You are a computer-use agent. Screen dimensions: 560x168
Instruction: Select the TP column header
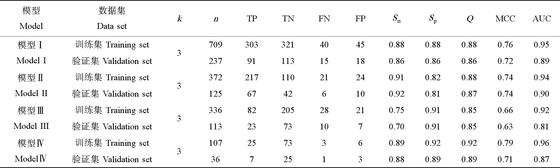[252, 19]
